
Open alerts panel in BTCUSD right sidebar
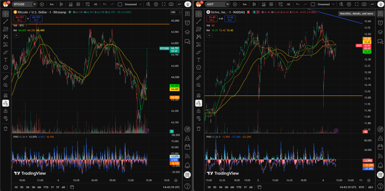tap(187, 23)
